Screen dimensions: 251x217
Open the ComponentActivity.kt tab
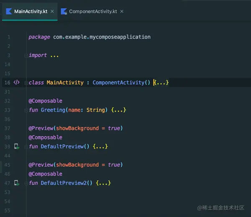[92, 12]
